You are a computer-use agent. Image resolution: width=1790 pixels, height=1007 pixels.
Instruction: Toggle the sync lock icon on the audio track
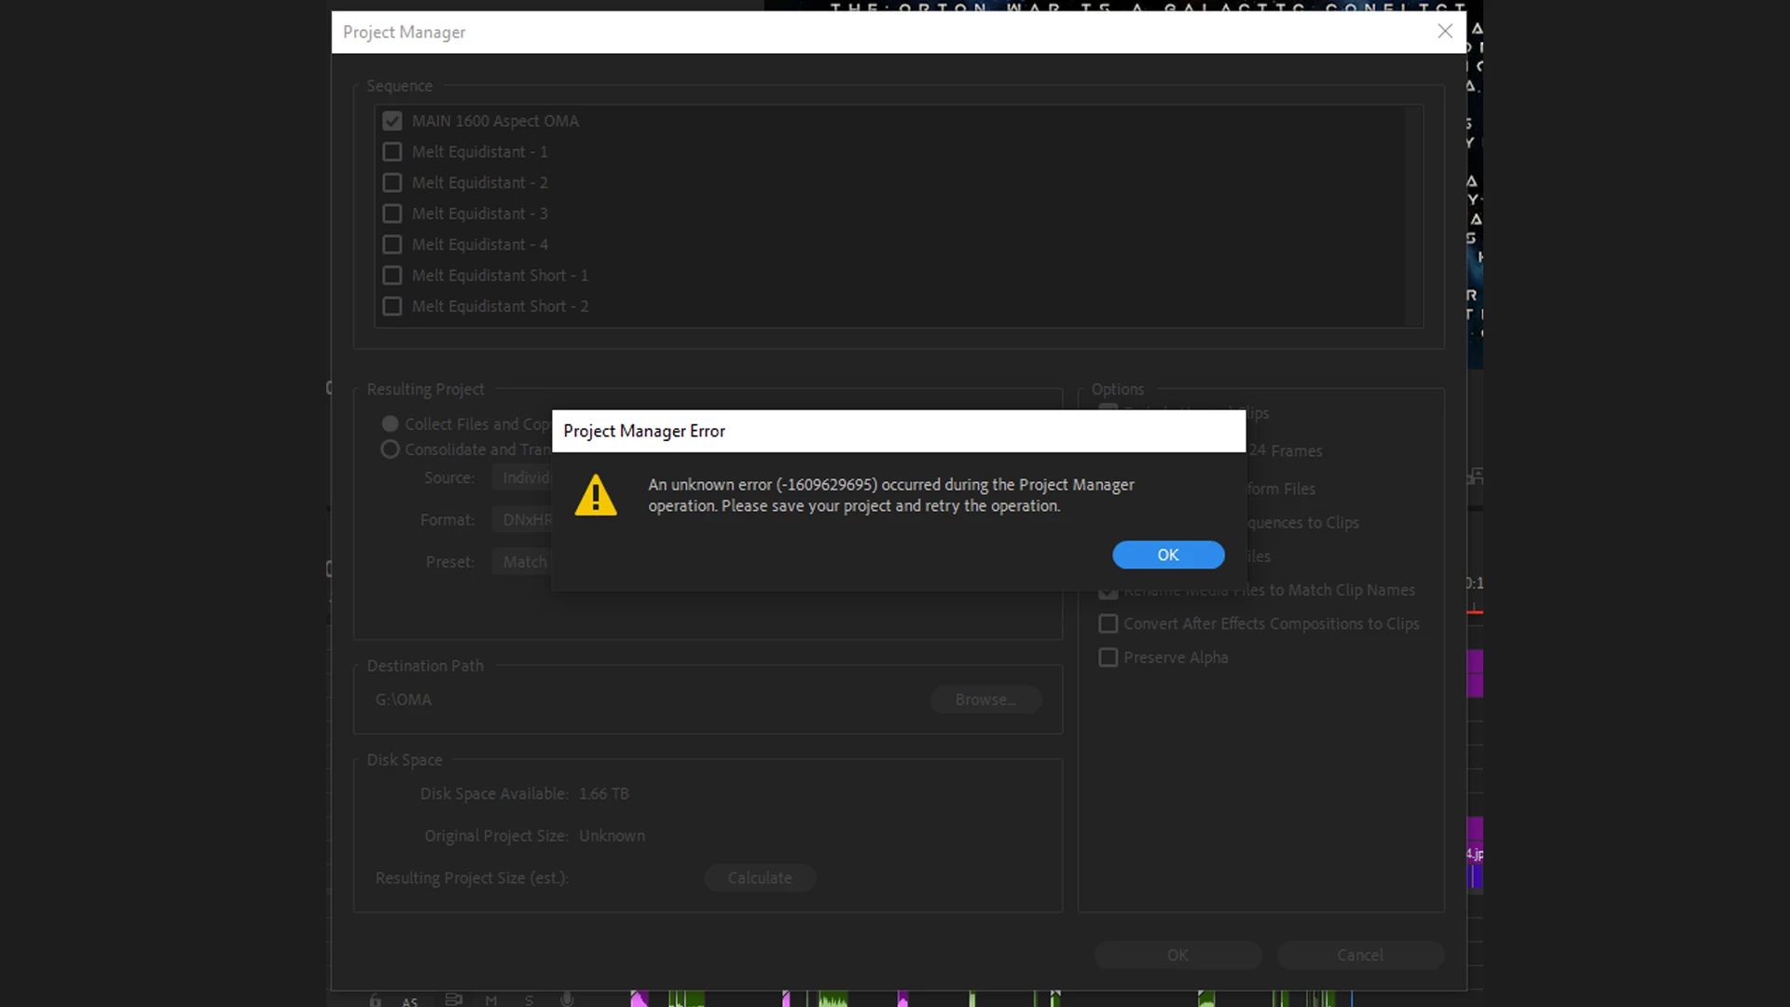tap(454, 1000)
